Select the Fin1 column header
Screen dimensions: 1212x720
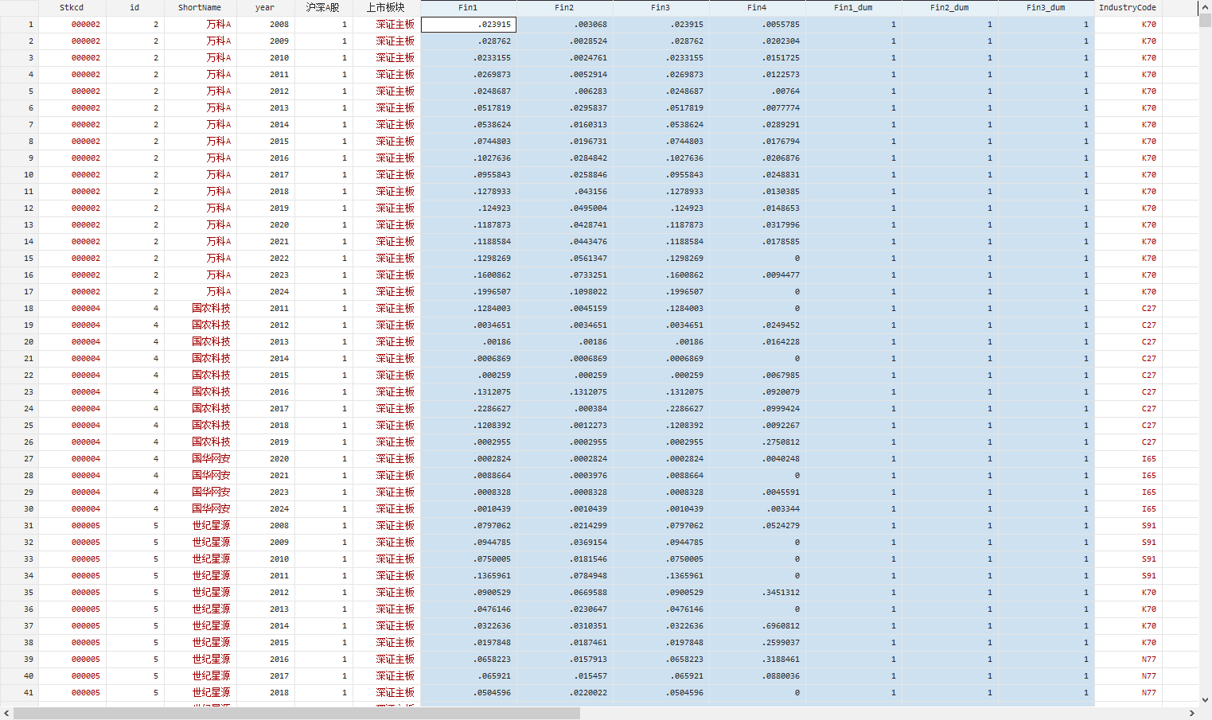[x=468, y=7]
